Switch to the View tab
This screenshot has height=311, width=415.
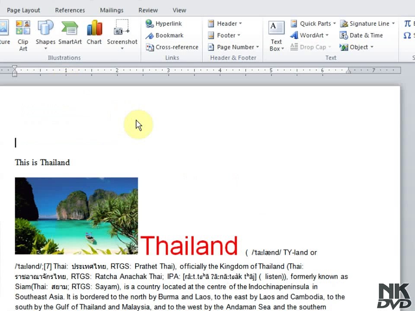coord(179,10)
